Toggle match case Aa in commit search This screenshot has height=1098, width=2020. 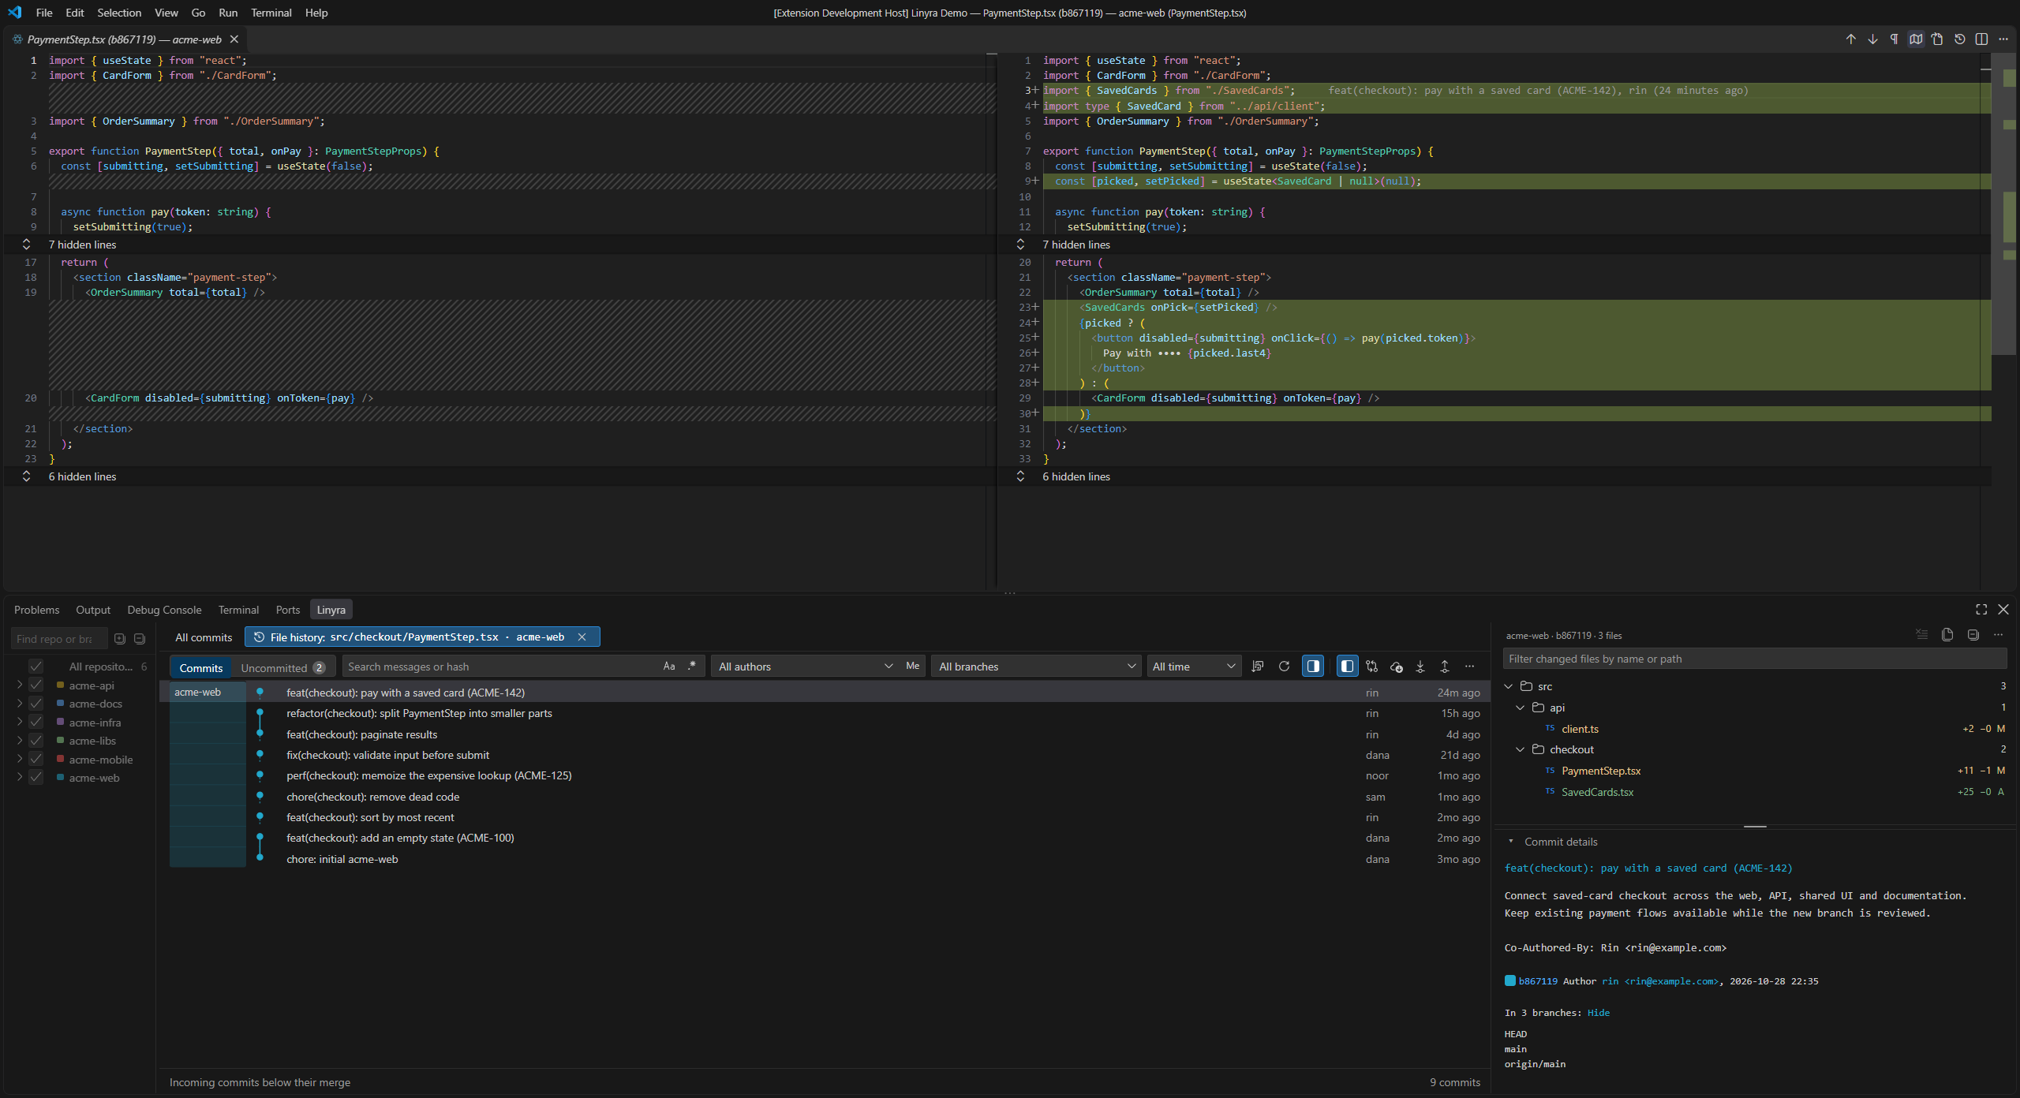click(x=669, y=667)
